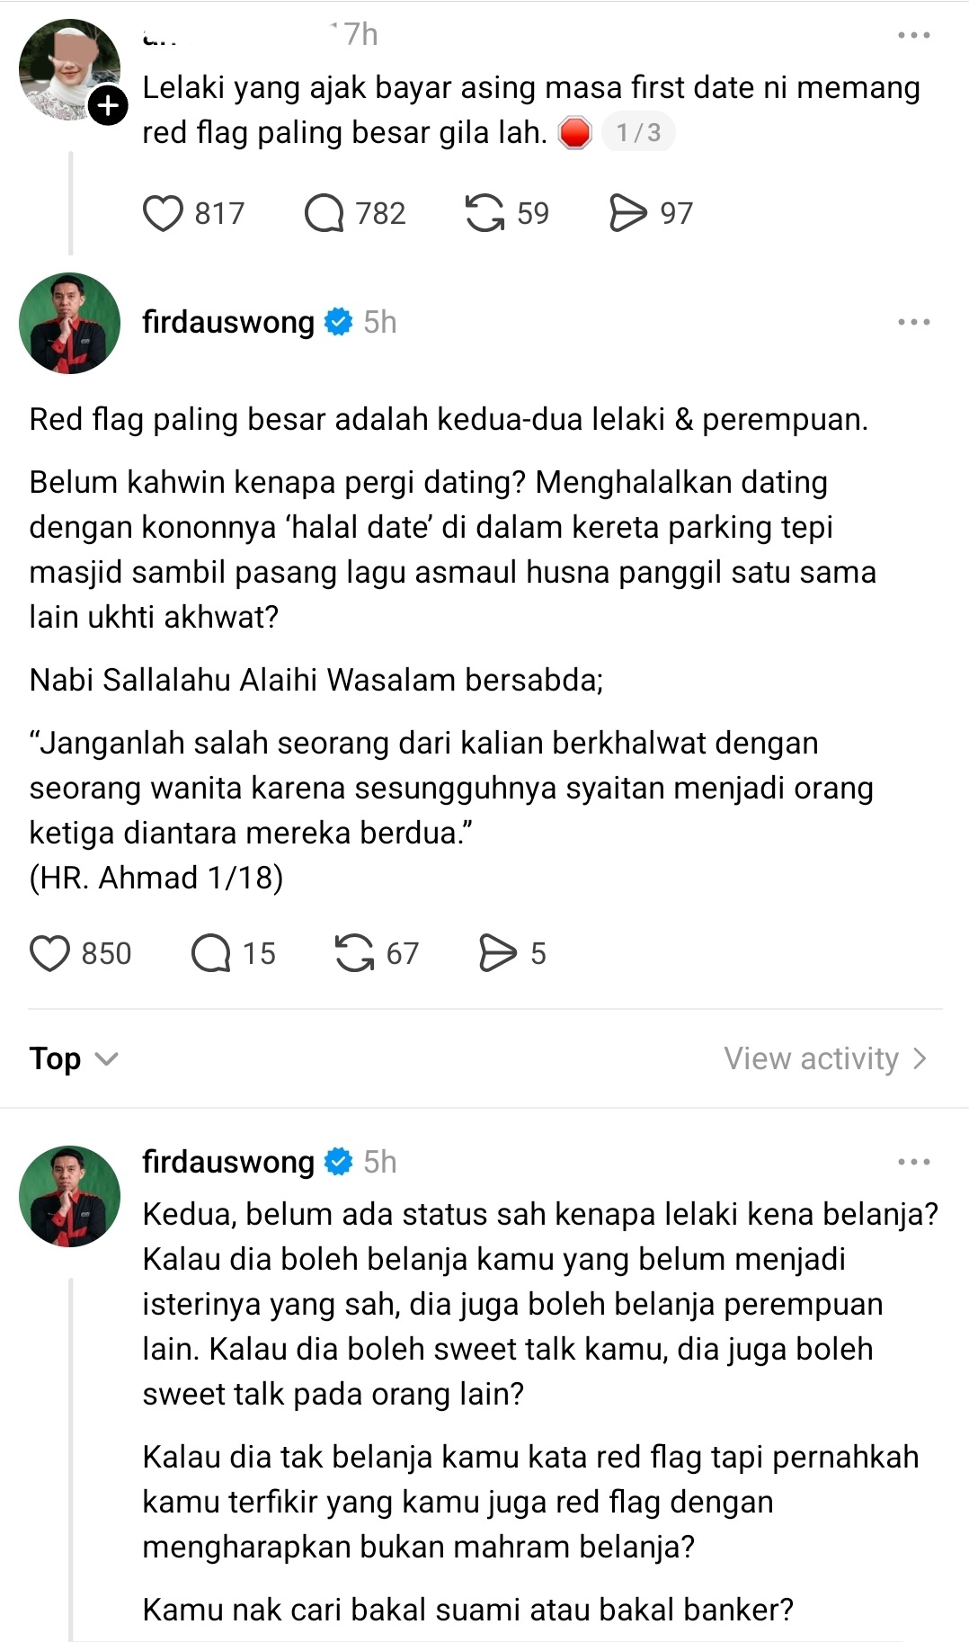The image size is (969, 1642).
Task: Expand the Top sort dropdown
Action: point(74,1058)
